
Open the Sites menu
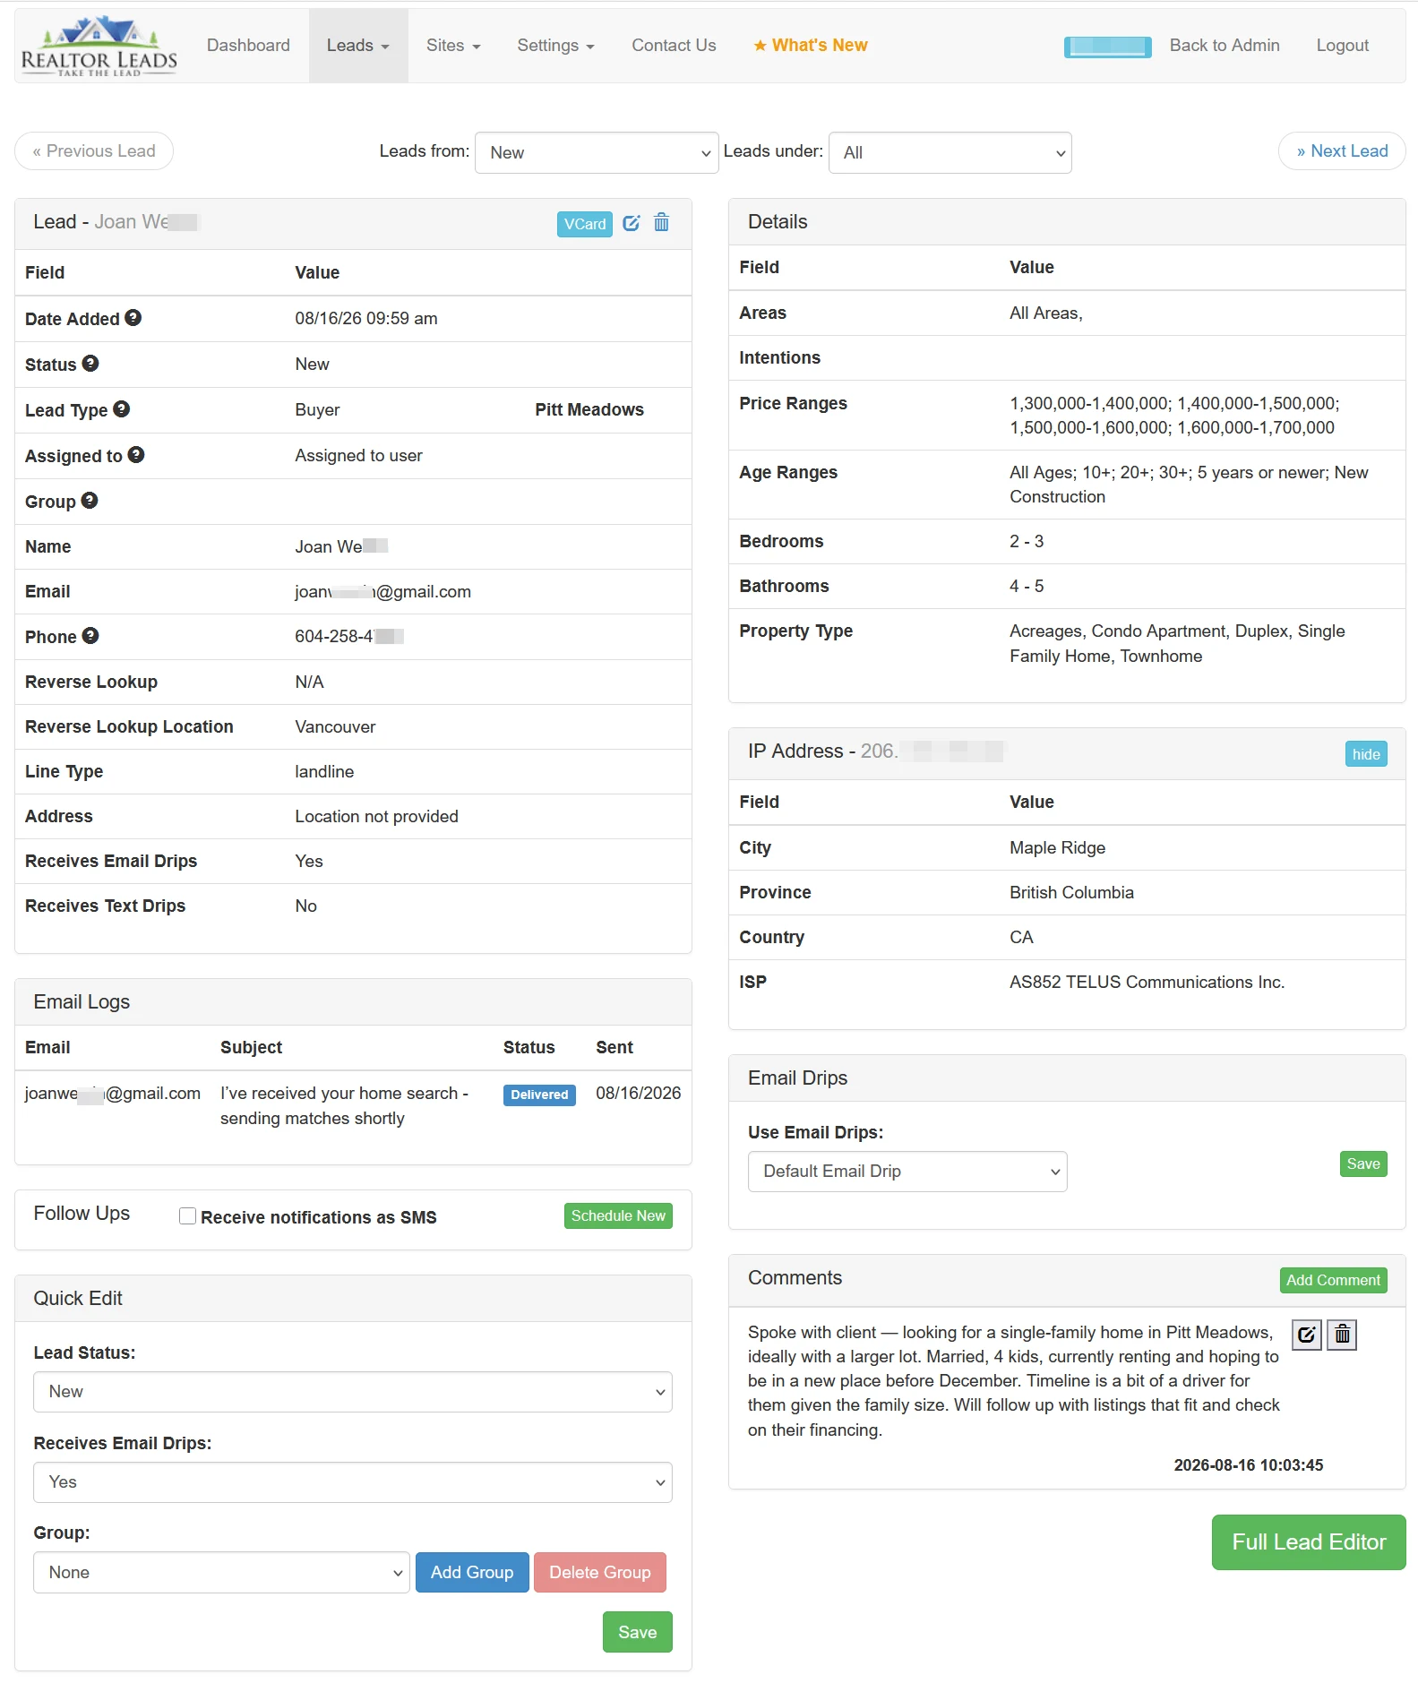click(x=453, y=46)
